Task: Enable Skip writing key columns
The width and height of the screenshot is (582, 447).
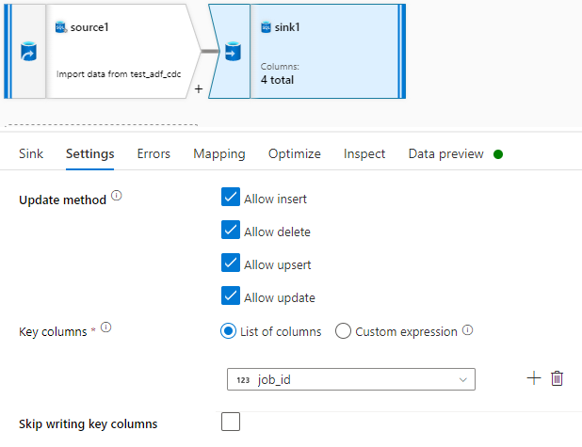Action: click(231, 422)
